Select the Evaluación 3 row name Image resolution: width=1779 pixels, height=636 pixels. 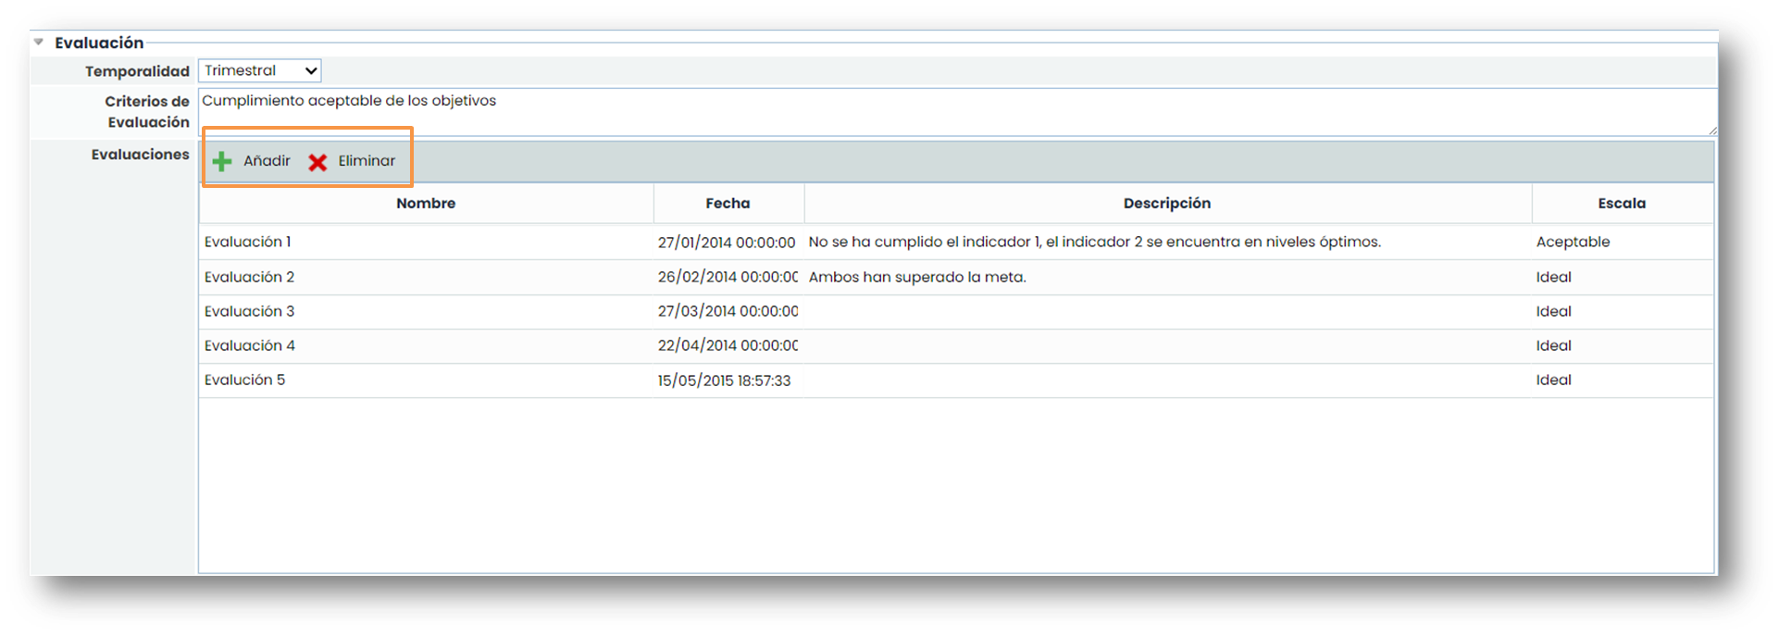249,311
